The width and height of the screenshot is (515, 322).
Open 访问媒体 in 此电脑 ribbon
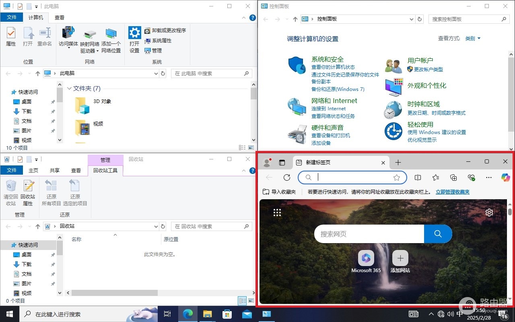click(x=68, y=37)
